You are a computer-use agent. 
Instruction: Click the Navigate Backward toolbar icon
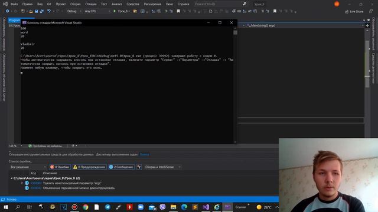[7, 11]
